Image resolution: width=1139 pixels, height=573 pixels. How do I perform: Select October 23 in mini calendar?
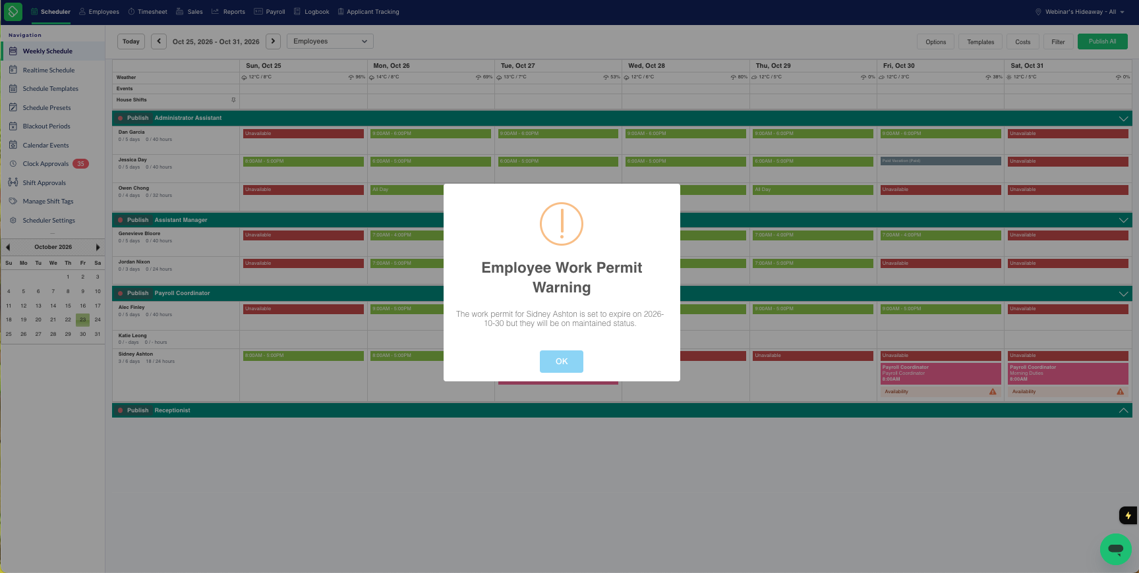[82, 319]
